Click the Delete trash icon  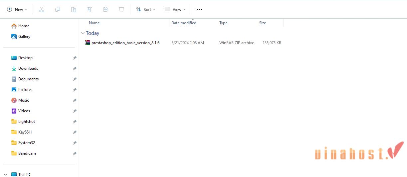point(121,10)
